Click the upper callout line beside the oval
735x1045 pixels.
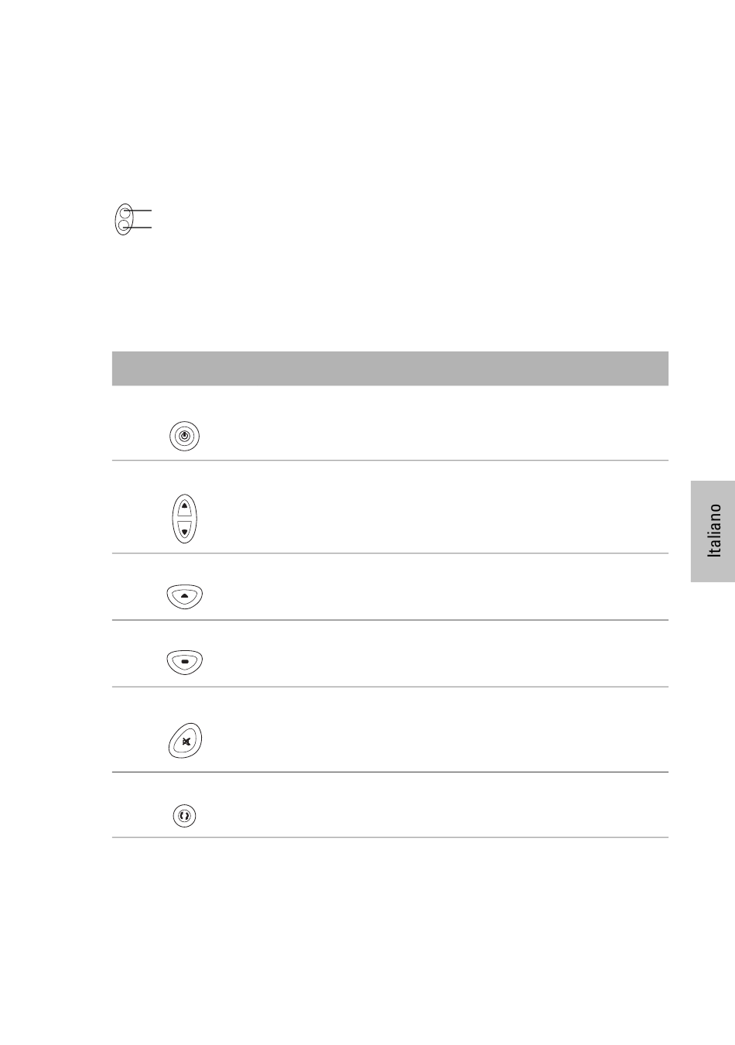(x=140, y=210)
